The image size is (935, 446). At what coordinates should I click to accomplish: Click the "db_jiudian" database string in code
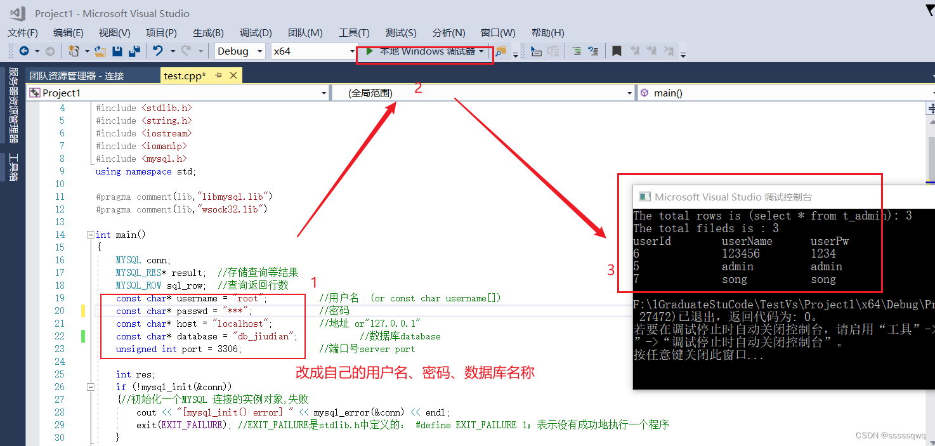(x=265, y=336)
